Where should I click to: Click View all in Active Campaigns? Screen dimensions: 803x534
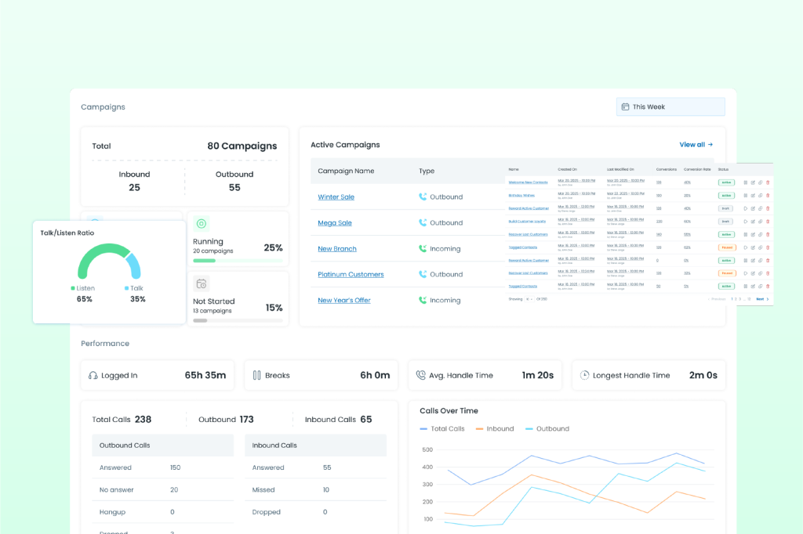pyautogui.click(x=696, y=145)
